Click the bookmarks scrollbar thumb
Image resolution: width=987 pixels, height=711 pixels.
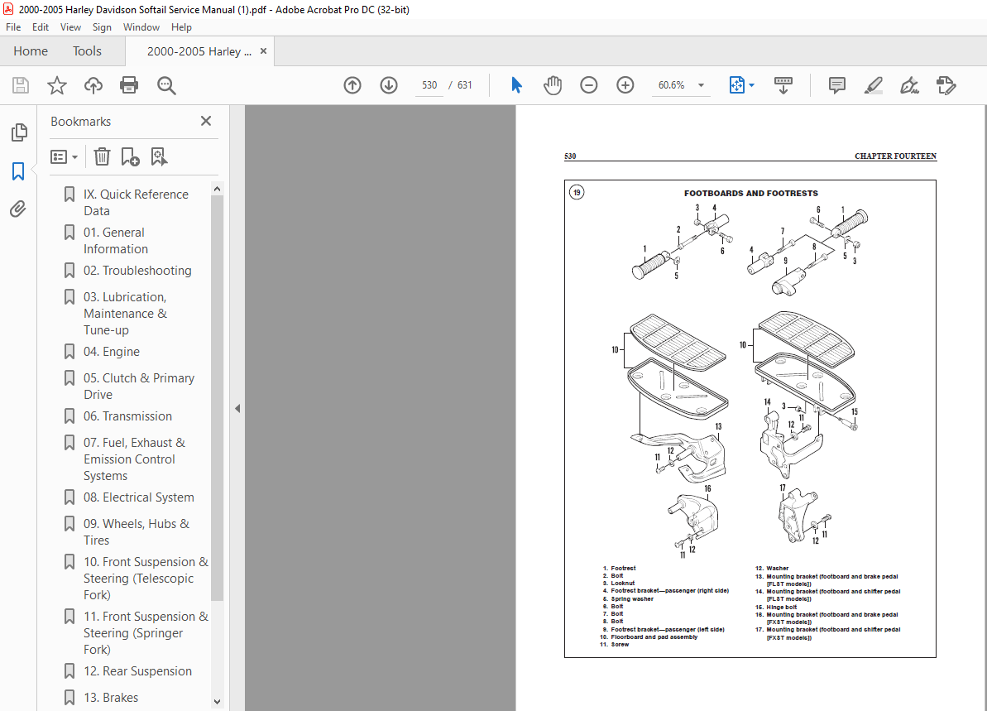pyautogui.click(x=217, y=396)
